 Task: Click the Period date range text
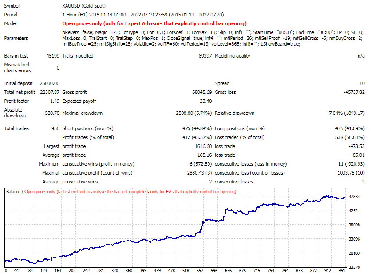[x=143, y=15]
